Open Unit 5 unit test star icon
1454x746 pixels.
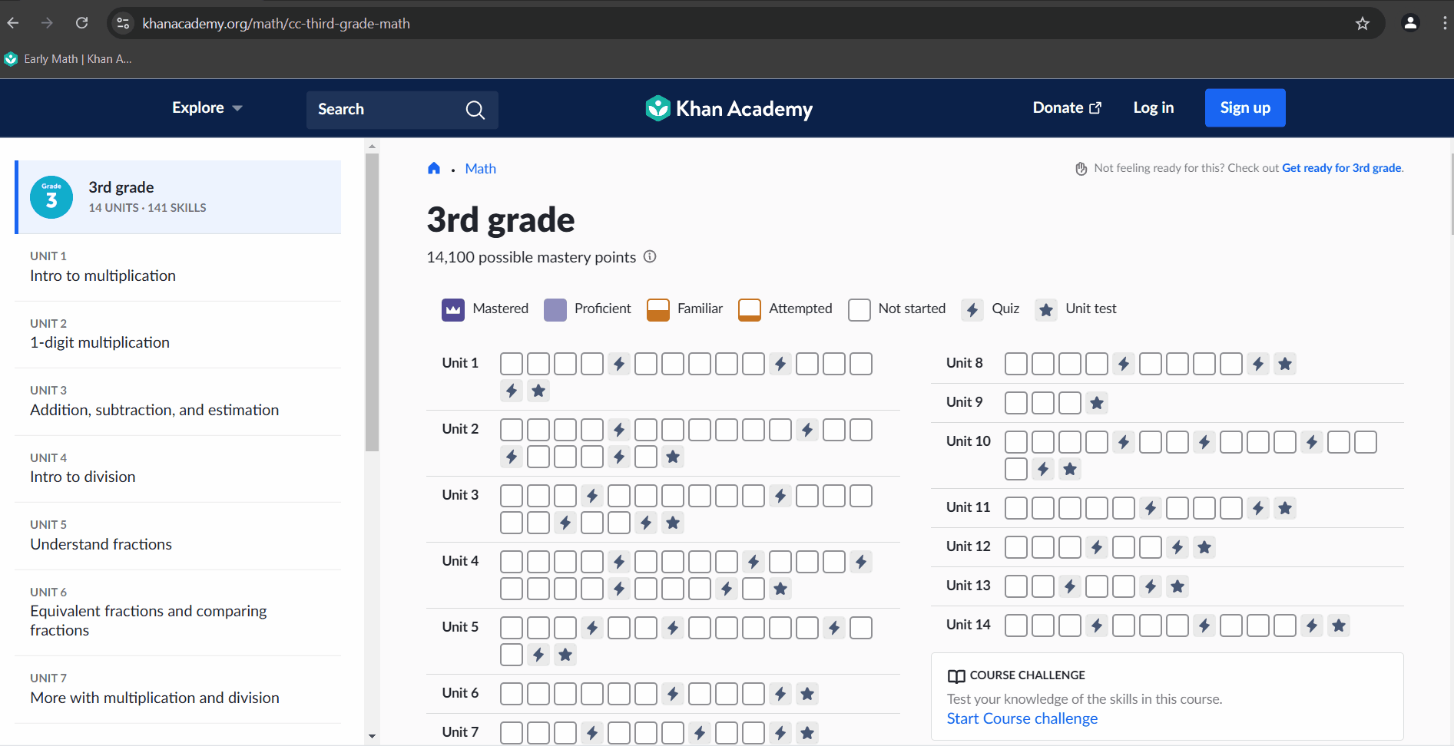565,655
